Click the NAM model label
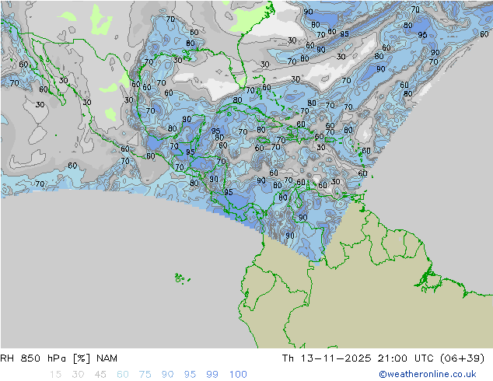The height and width of the screenshot is (381, 493). pyautogui.click(x=107, y=358)
